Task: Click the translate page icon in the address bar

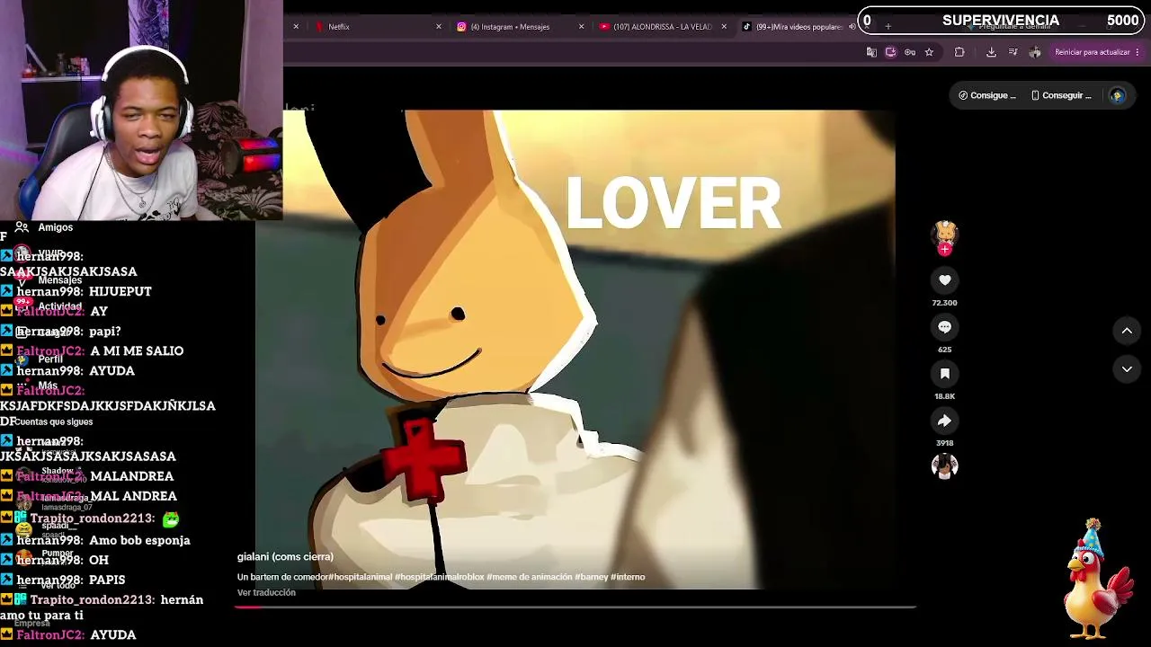Action: point(871,52)
